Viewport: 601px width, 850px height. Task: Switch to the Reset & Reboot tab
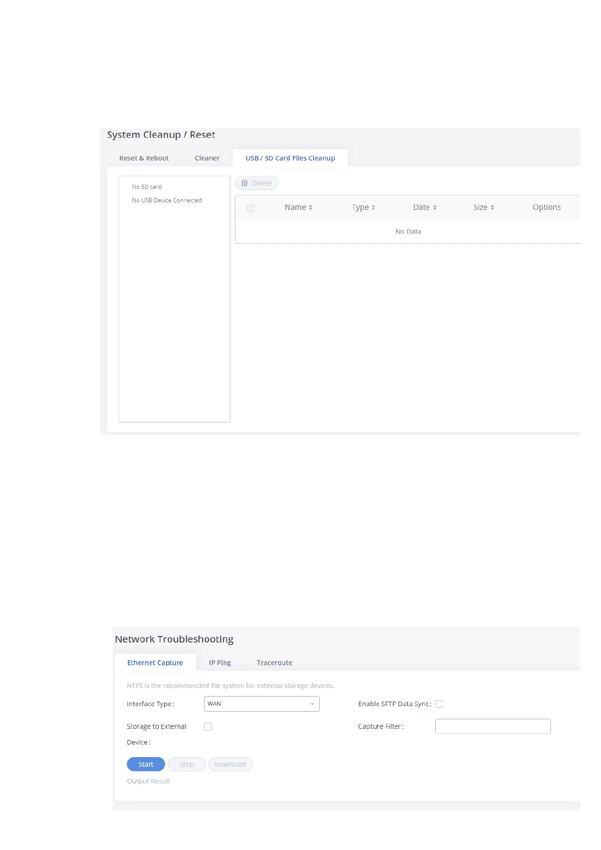(x=144, y=158)
